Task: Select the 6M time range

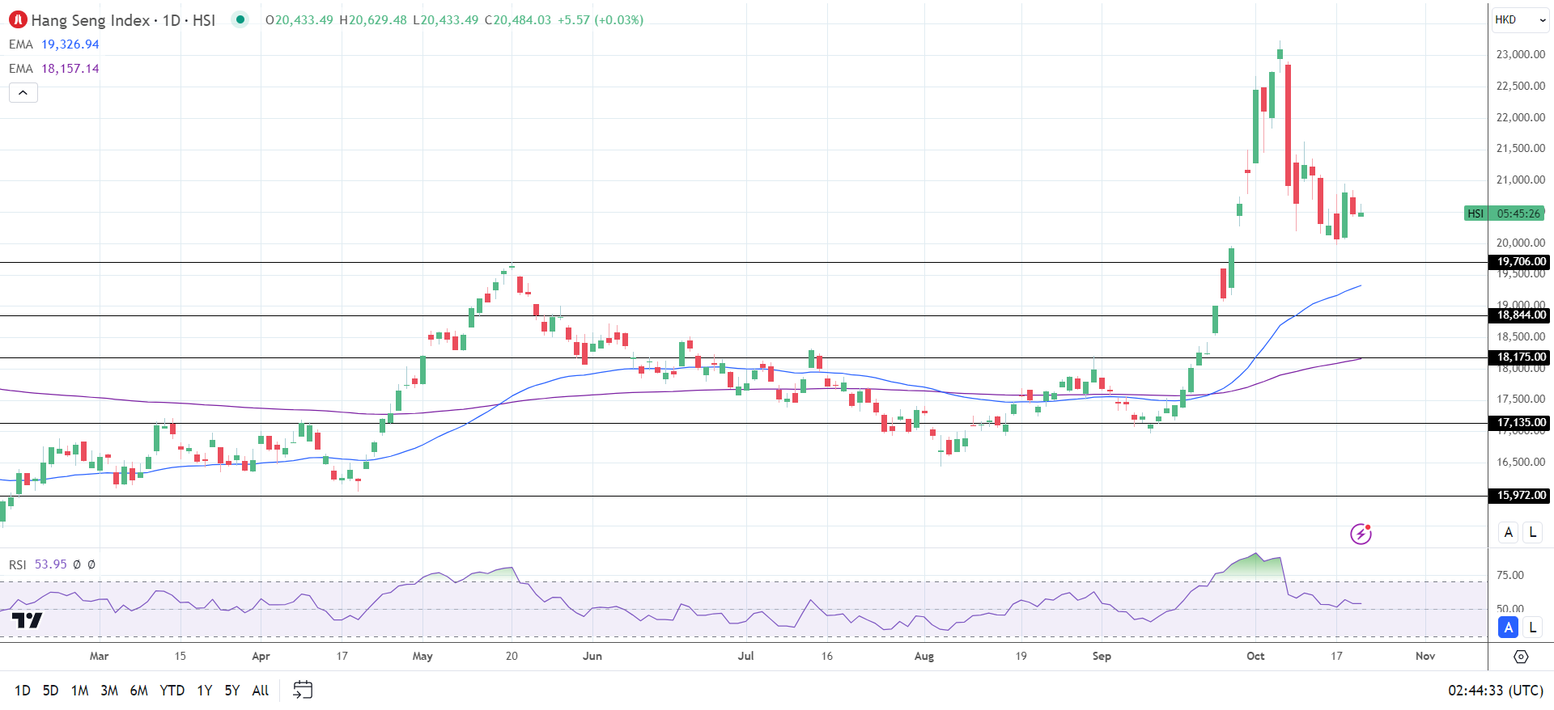Action: point(139,691)
